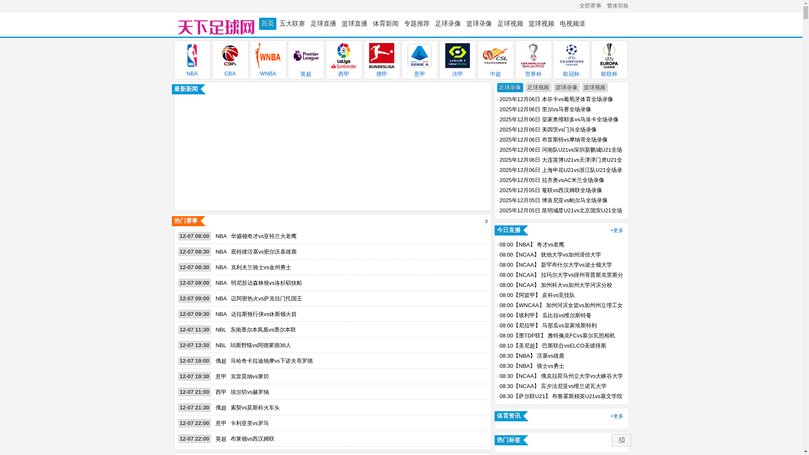Viewport: 809px width, 455px height.
Task: Open 索契vs莫斯科火车头 match
Action: point(255,408)
